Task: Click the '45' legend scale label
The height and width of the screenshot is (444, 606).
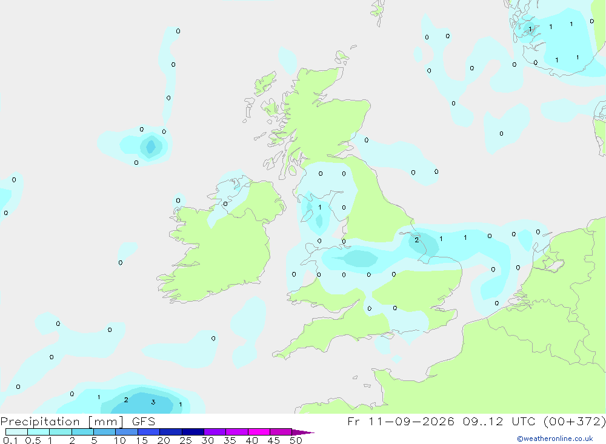Action: coord(274,440)
